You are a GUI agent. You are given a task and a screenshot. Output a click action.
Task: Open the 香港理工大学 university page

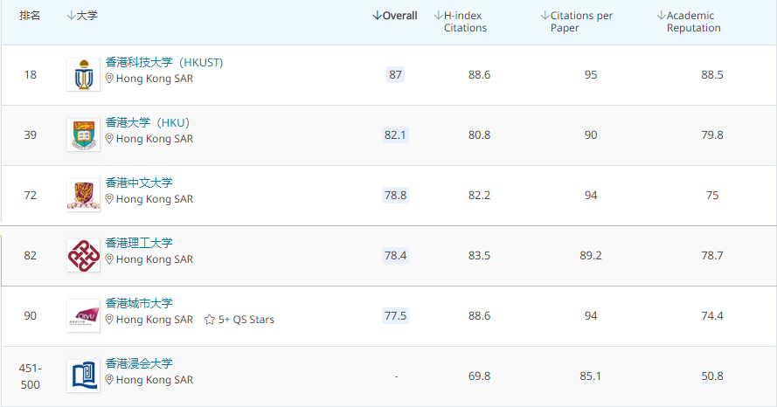coord(139,243)
